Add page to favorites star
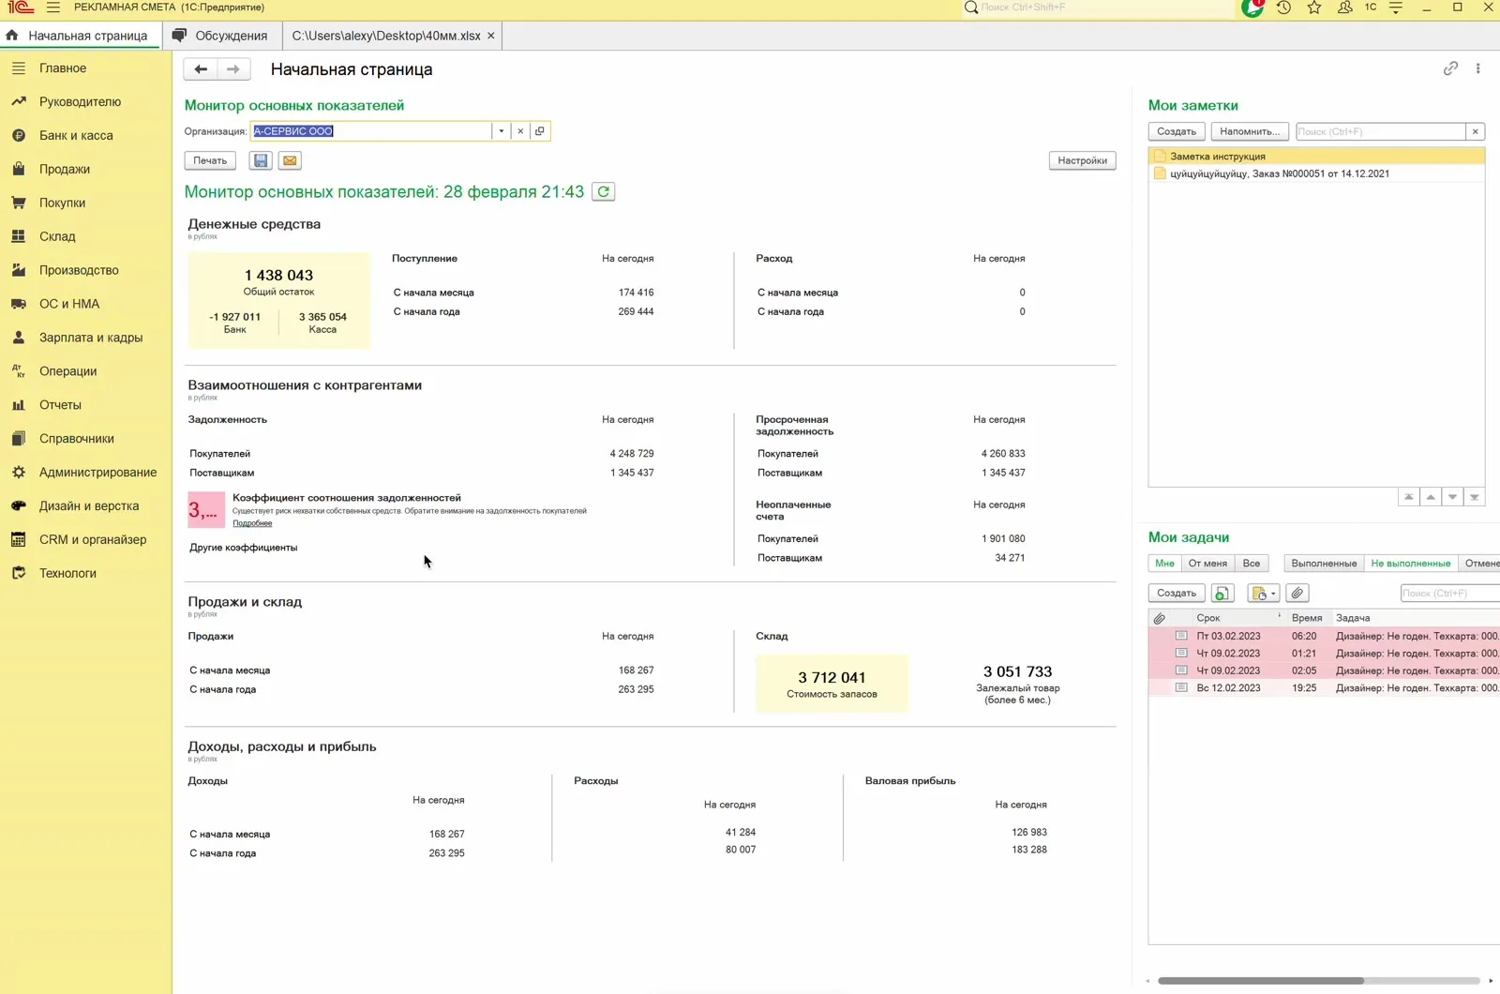1500x994 pixels. (x=1314, y=8)
